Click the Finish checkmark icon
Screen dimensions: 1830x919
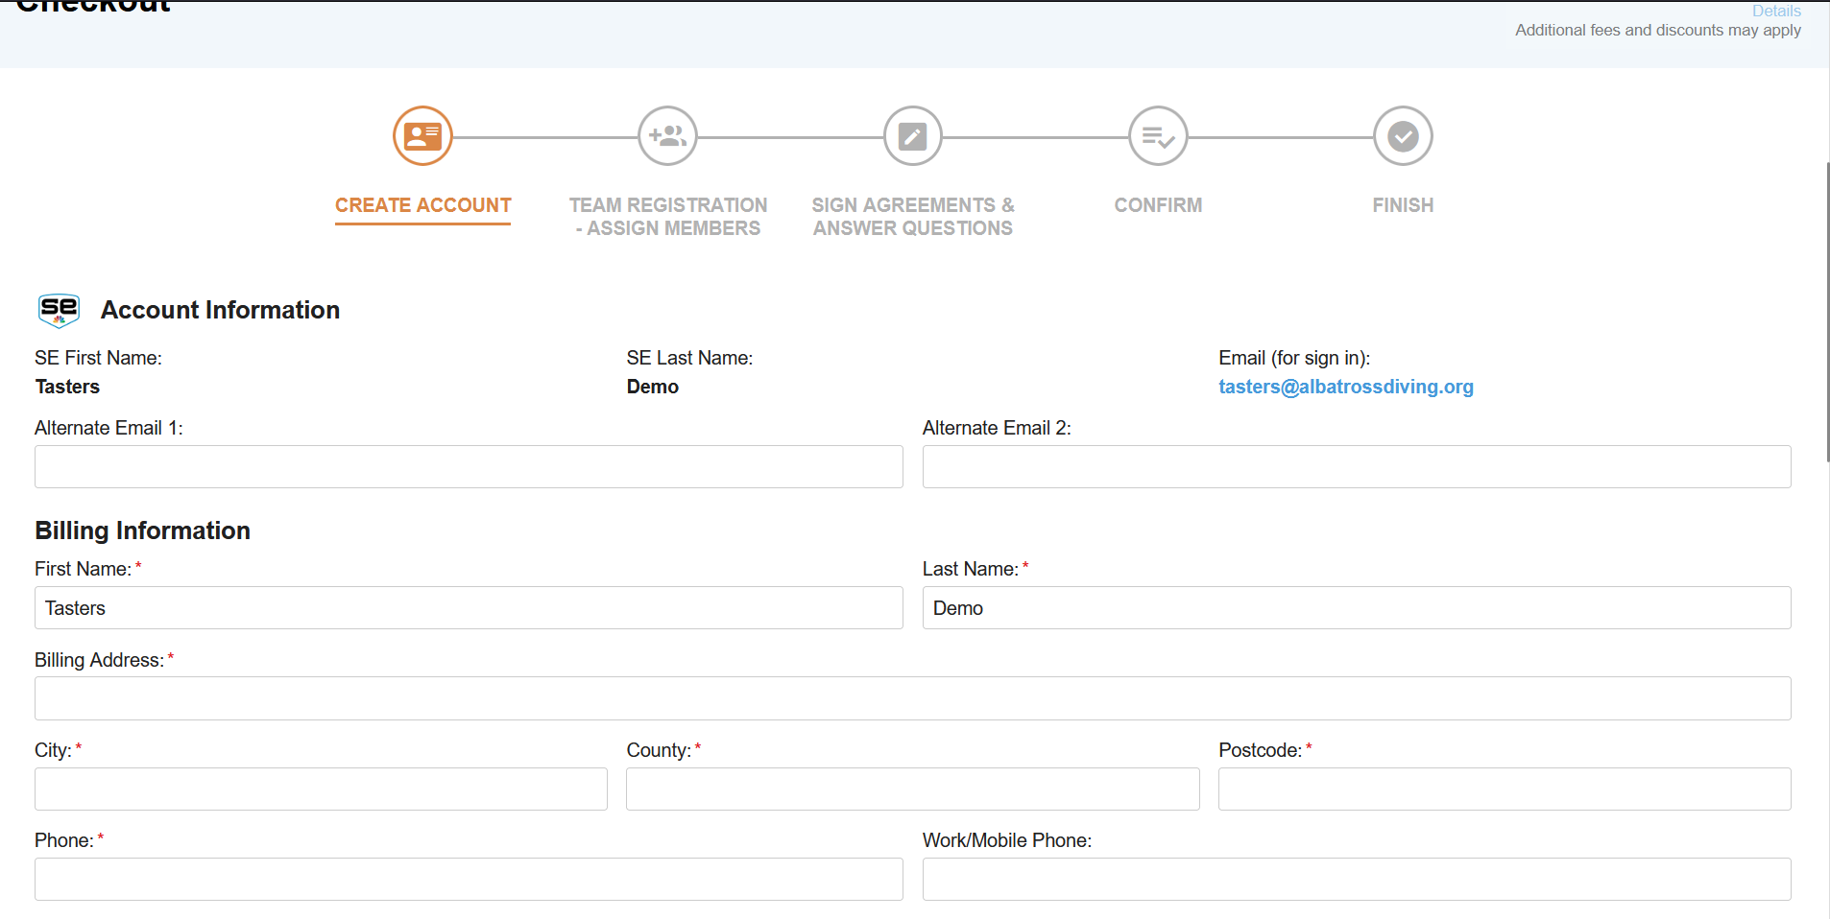tap(1402, 135)
